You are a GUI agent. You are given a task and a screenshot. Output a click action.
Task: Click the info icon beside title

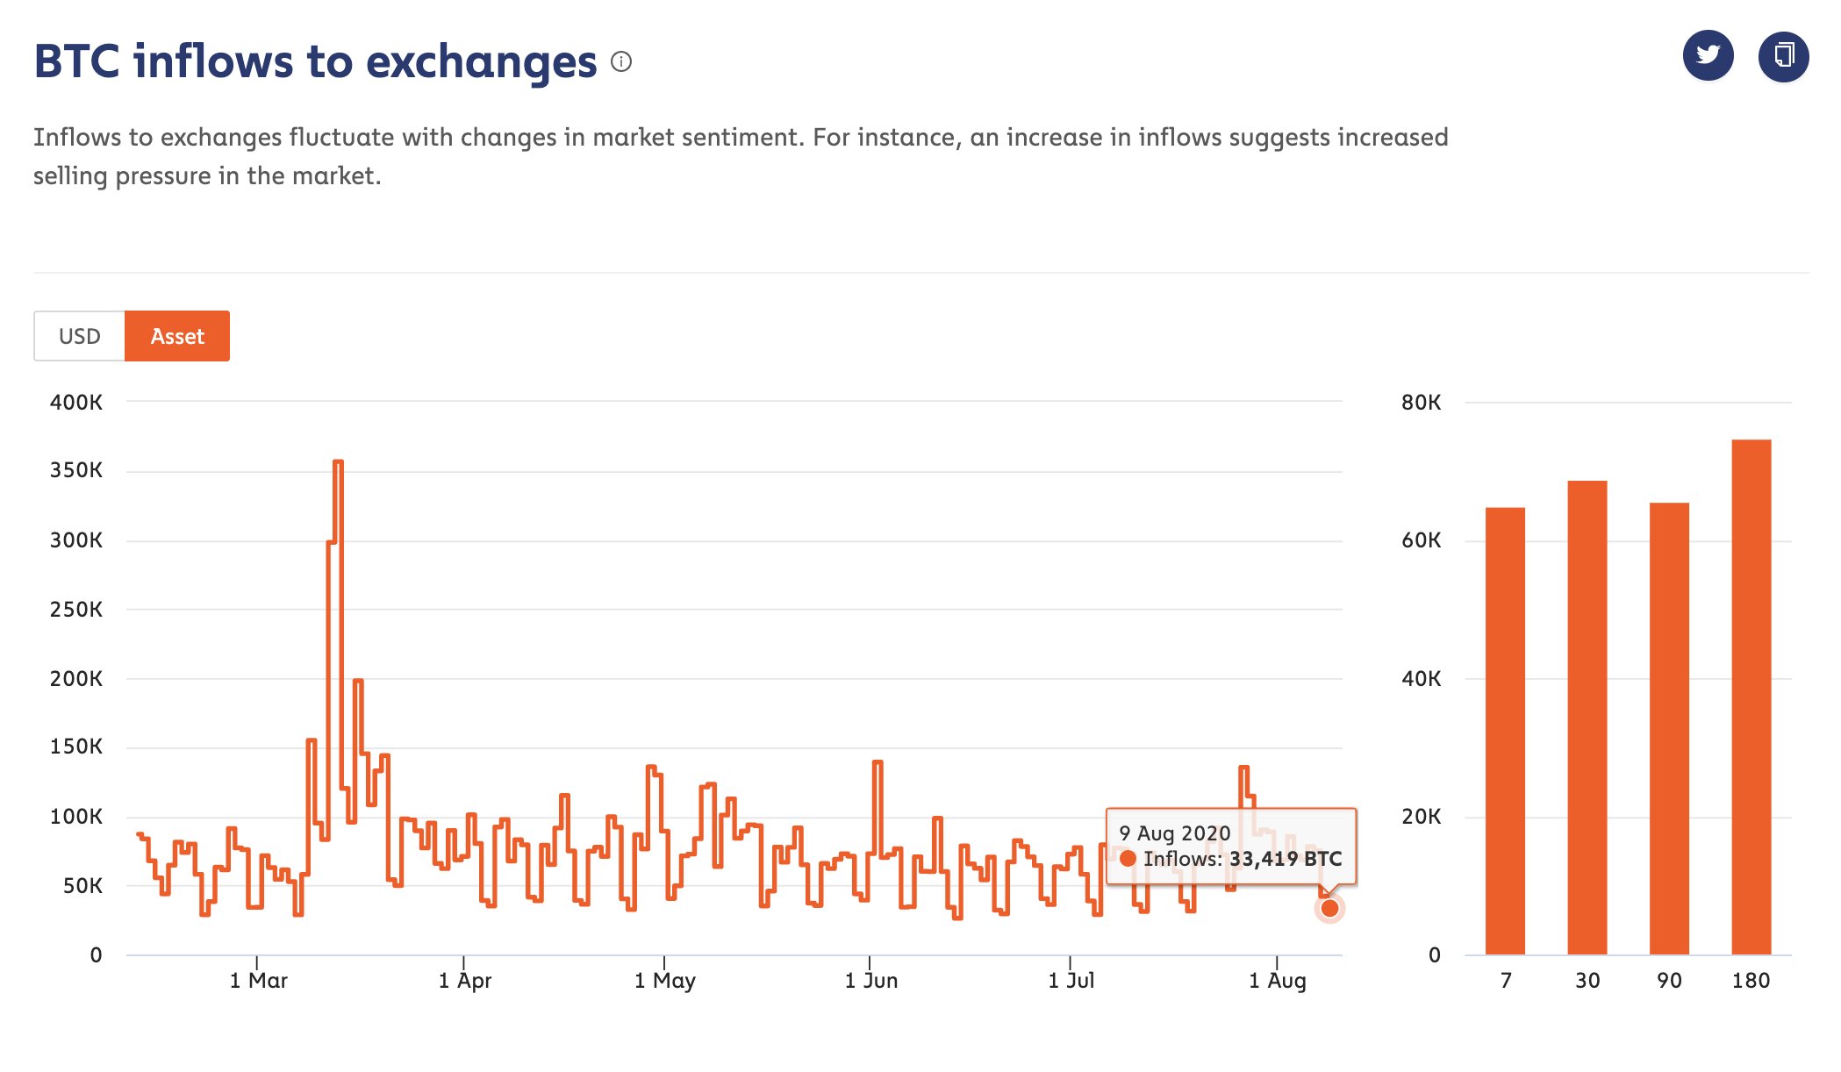click(x=621, y=61)
